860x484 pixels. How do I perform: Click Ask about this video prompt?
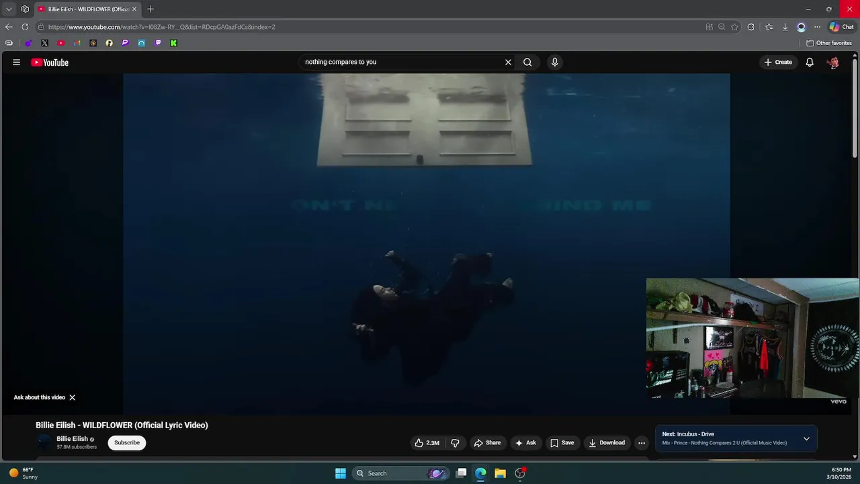click(39, 397)
